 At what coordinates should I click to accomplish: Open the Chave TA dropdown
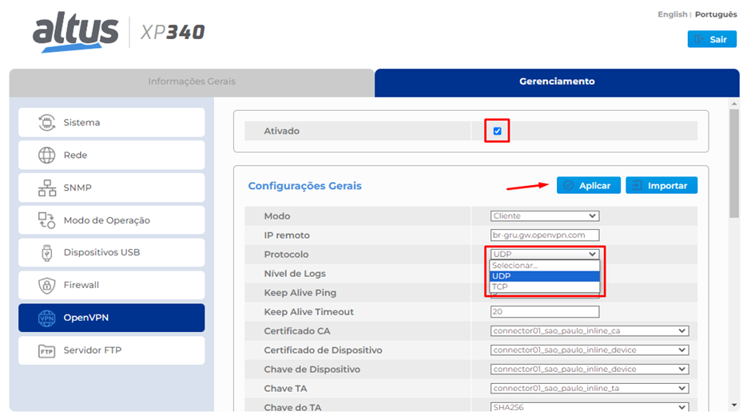(x=590, y=389)
